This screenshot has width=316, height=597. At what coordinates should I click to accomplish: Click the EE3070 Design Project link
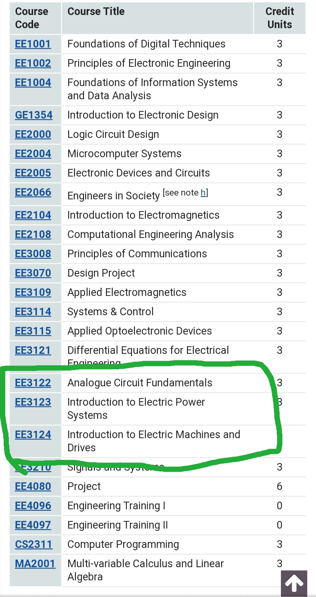click(33, 273)
